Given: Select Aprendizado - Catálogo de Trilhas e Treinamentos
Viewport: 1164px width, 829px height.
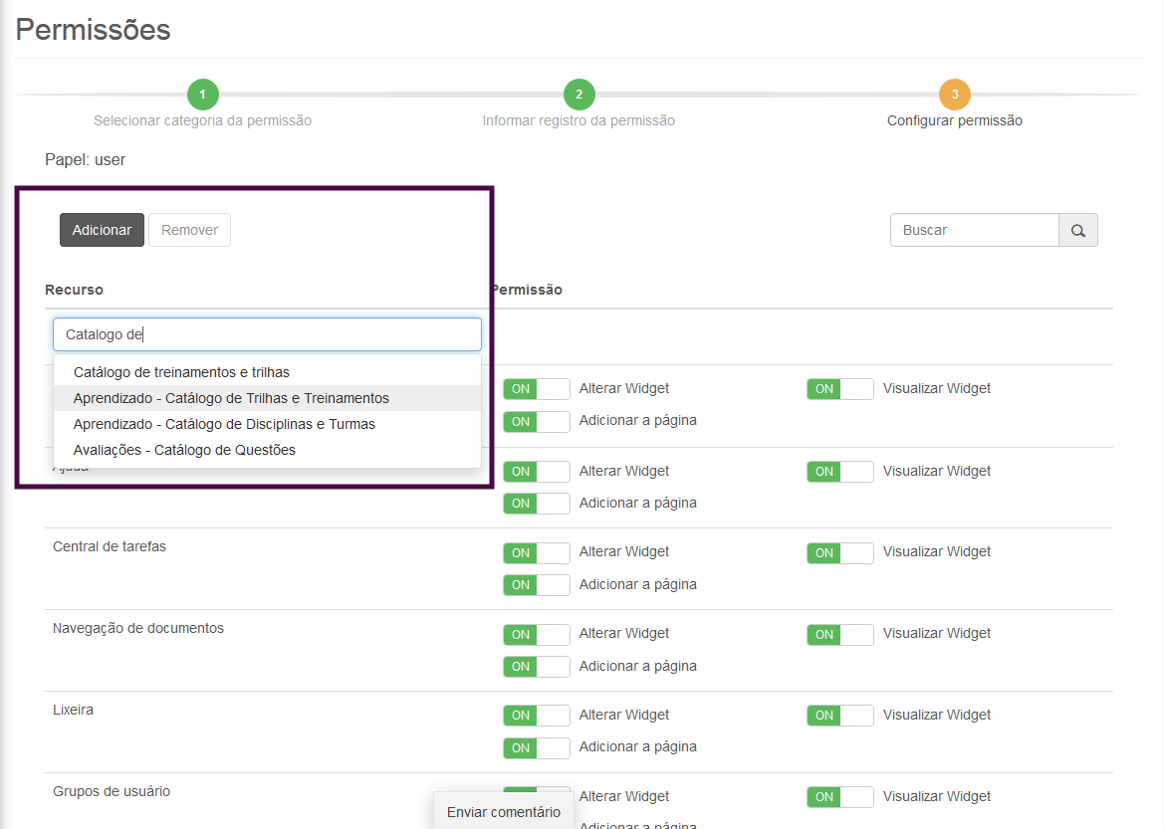Looking at the screenshot, I should [x=267, y=398].
